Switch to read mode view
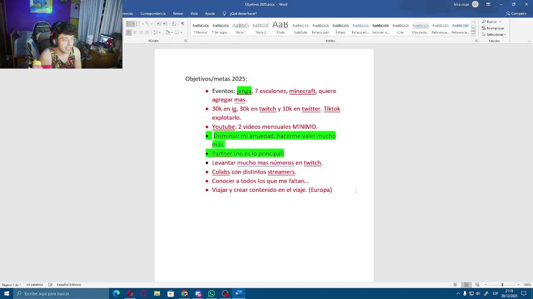The height and width of the screenshot is (299, 533). [455, 284]
